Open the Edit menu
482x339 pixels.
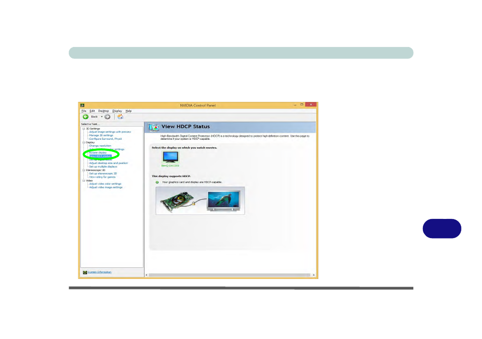click(x=92, y=111)
